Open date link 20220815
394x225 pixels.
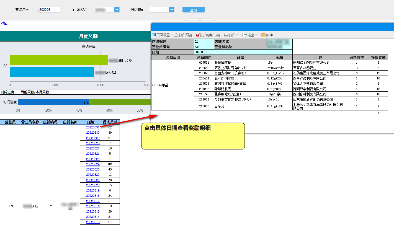point(93,211)
